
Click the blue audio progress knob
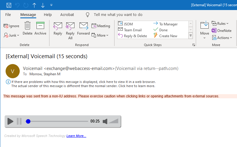point(28,121)
